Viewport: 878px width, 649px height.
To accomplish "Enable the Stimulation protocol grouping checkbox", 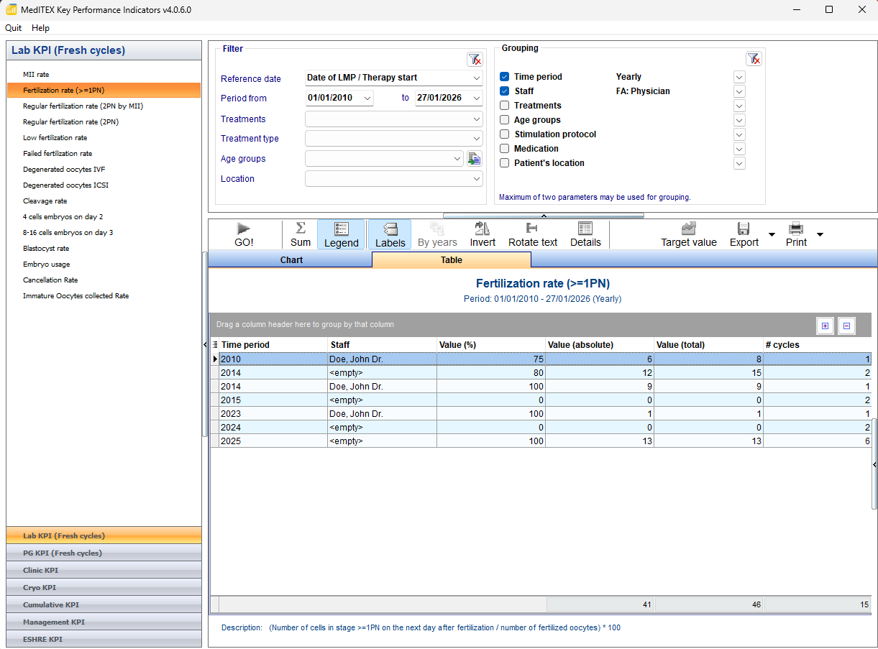I will tap(505, 134).
